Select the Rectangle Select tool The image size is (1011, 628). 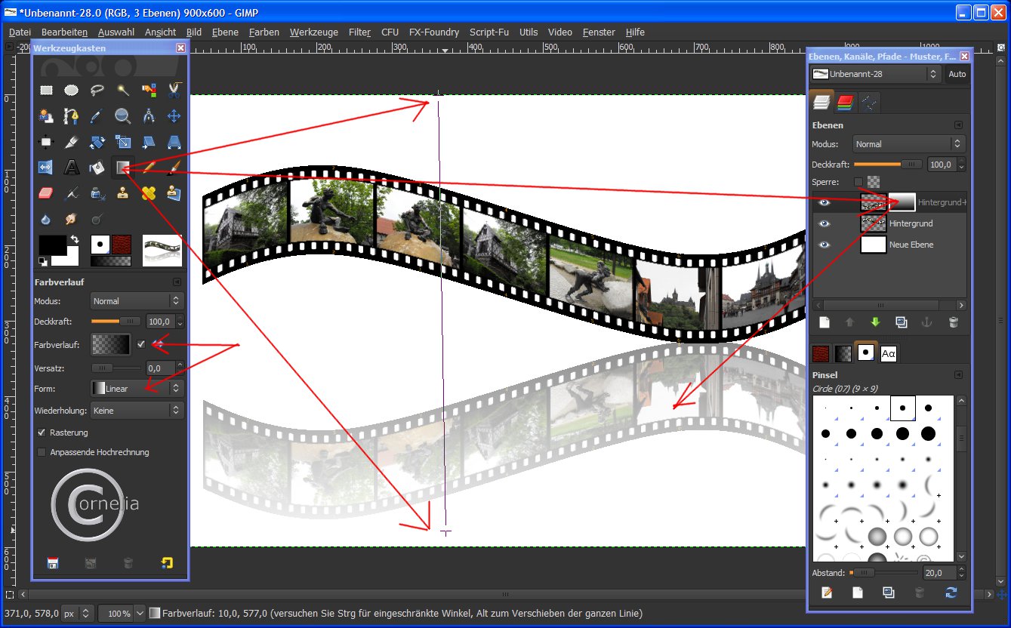tap(46, 91)
